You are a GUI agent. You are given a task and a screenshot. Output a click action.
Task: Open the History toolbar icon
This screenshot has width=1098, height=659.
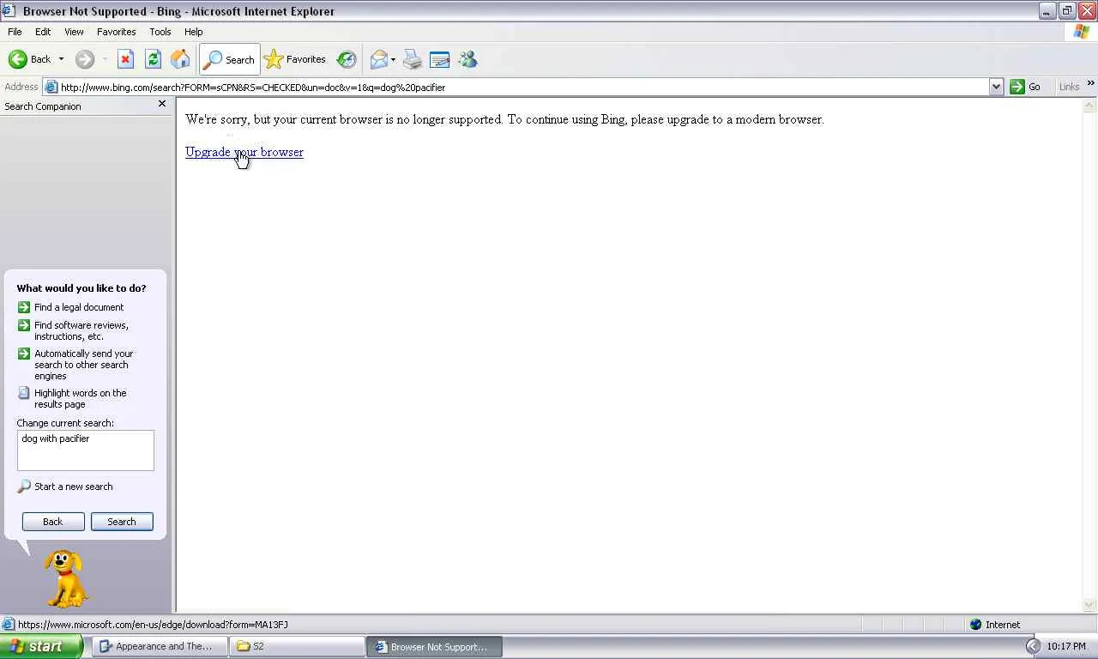tap(347, 59)
